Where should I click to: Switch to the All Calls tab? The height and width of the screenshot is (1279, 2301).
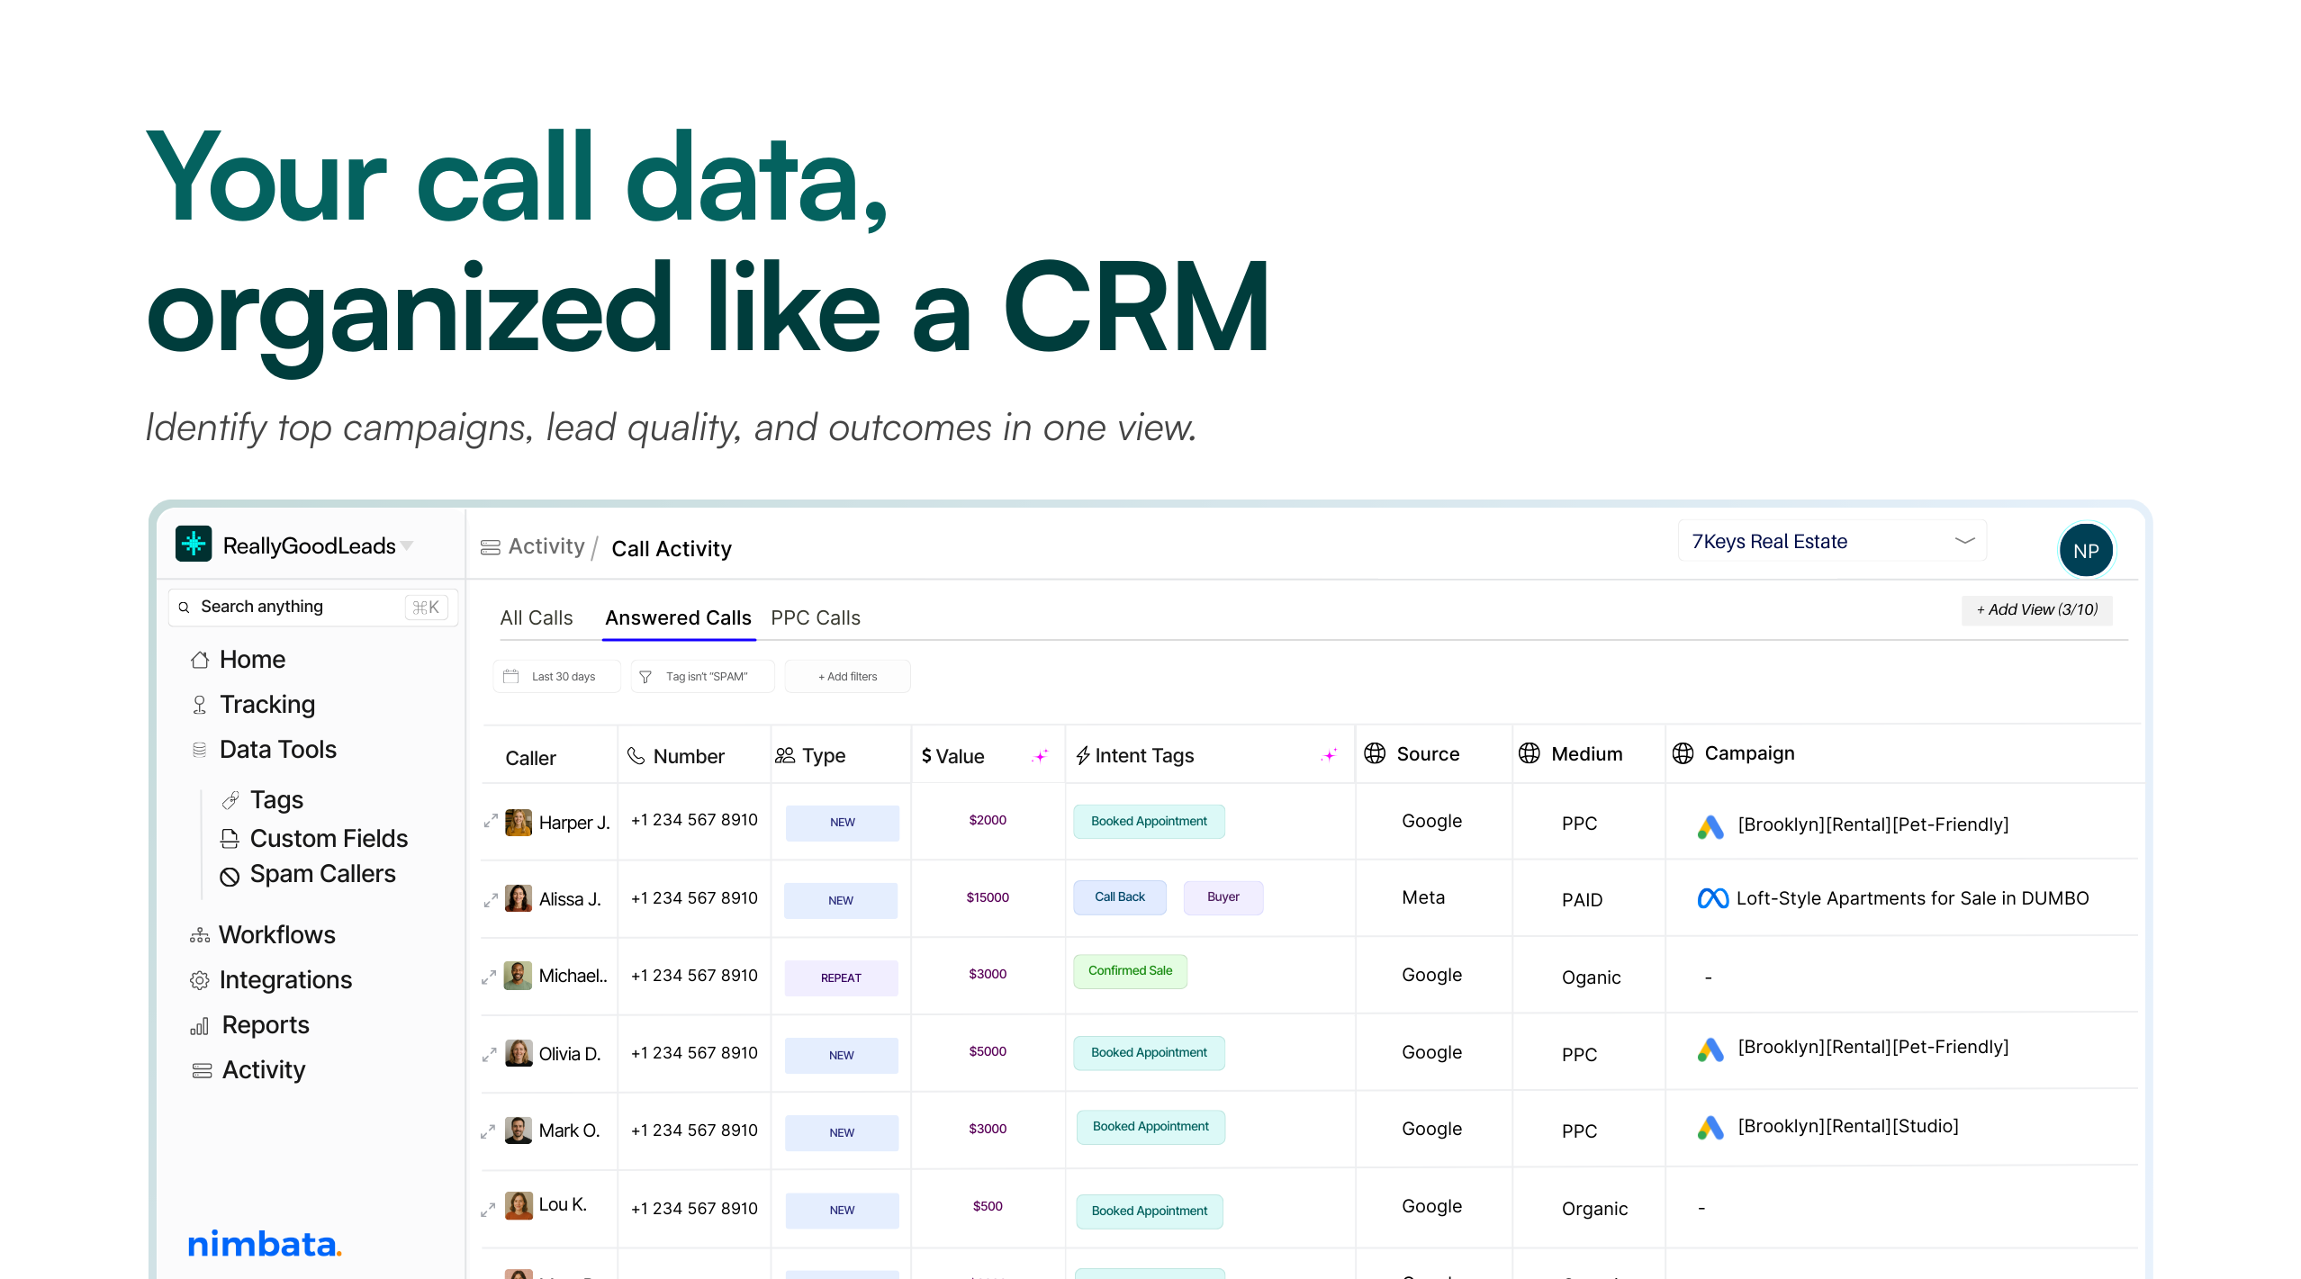tap(537, 618)
